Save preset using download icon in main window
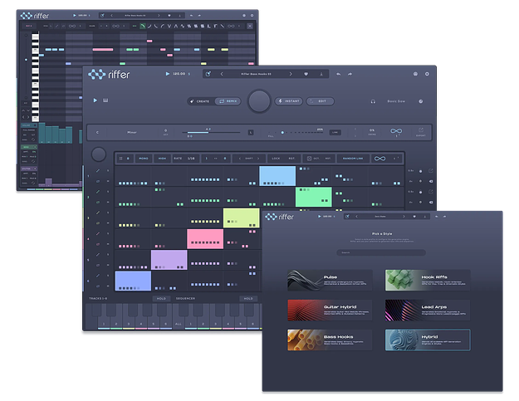Image resolution: width=519 pixels, height=401 pixels. 321,74
